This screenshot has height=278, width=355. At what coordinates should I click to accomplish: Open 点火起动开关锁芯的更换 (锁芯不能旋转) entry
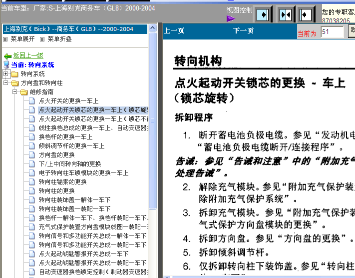coord(93,119)
